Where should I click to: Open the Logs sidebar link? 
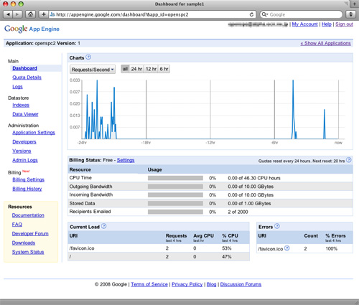coord(17,87)
